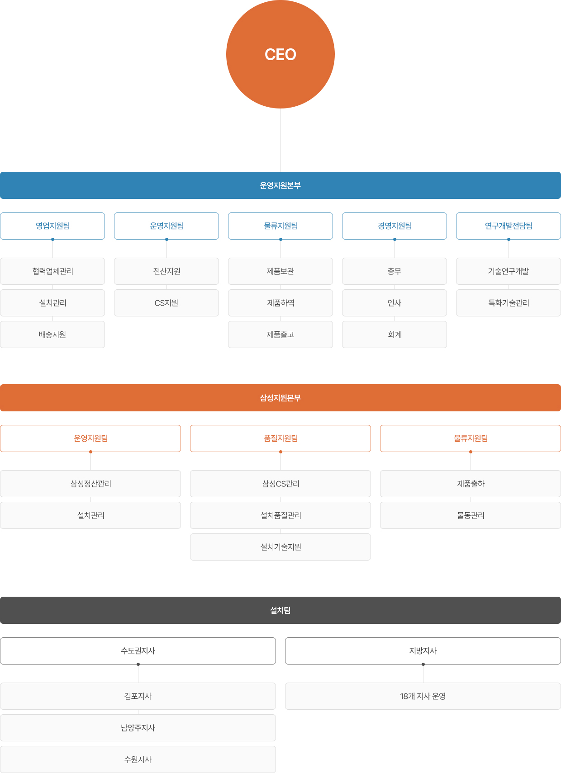Select the 수원지사 item

138,759
